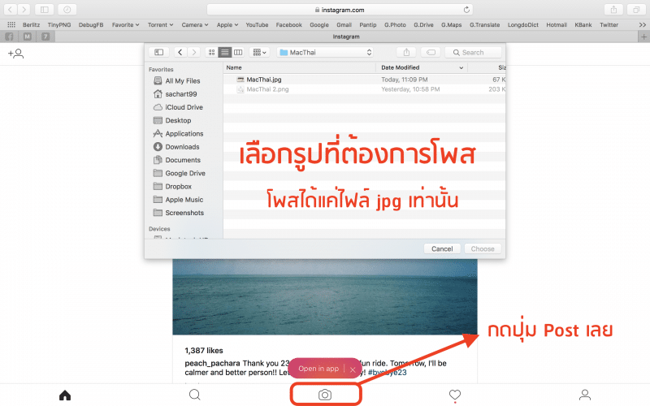Show all tabs overview button

click(x=635, y=9)
